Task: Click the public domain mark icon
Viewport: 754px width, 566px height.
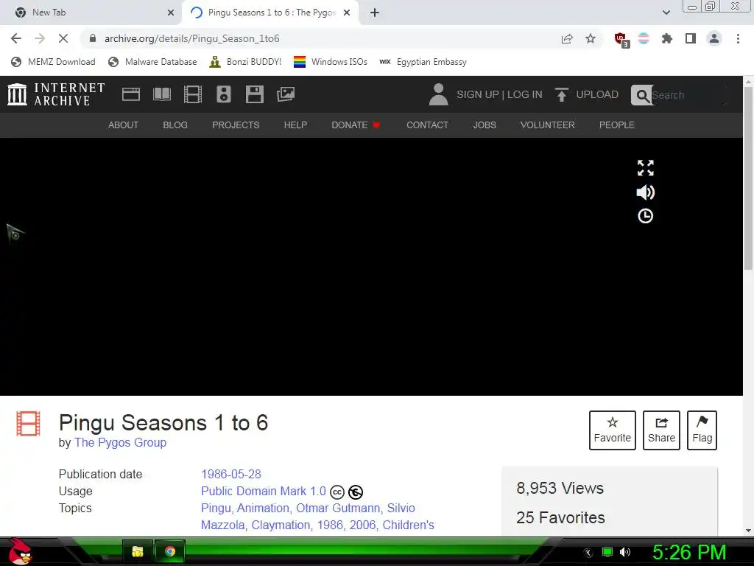Action: (356, 492)
